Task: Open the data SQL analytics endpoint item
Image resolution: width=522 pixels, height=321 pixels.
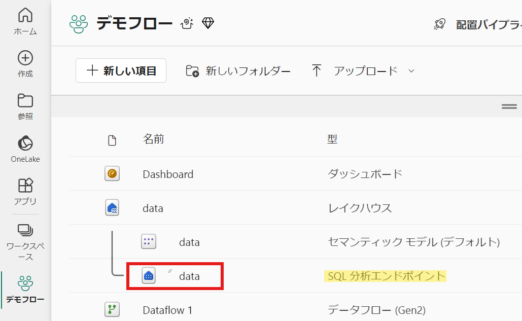Action: [x=189, y=276]
